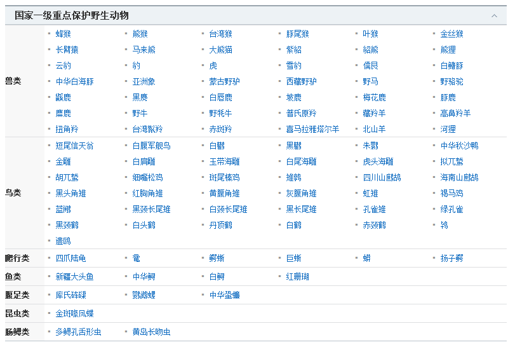The width and height of the screenshot is (515, 347).
Task: Select the 白鳍豚 link
Action: tap(451, 65)
